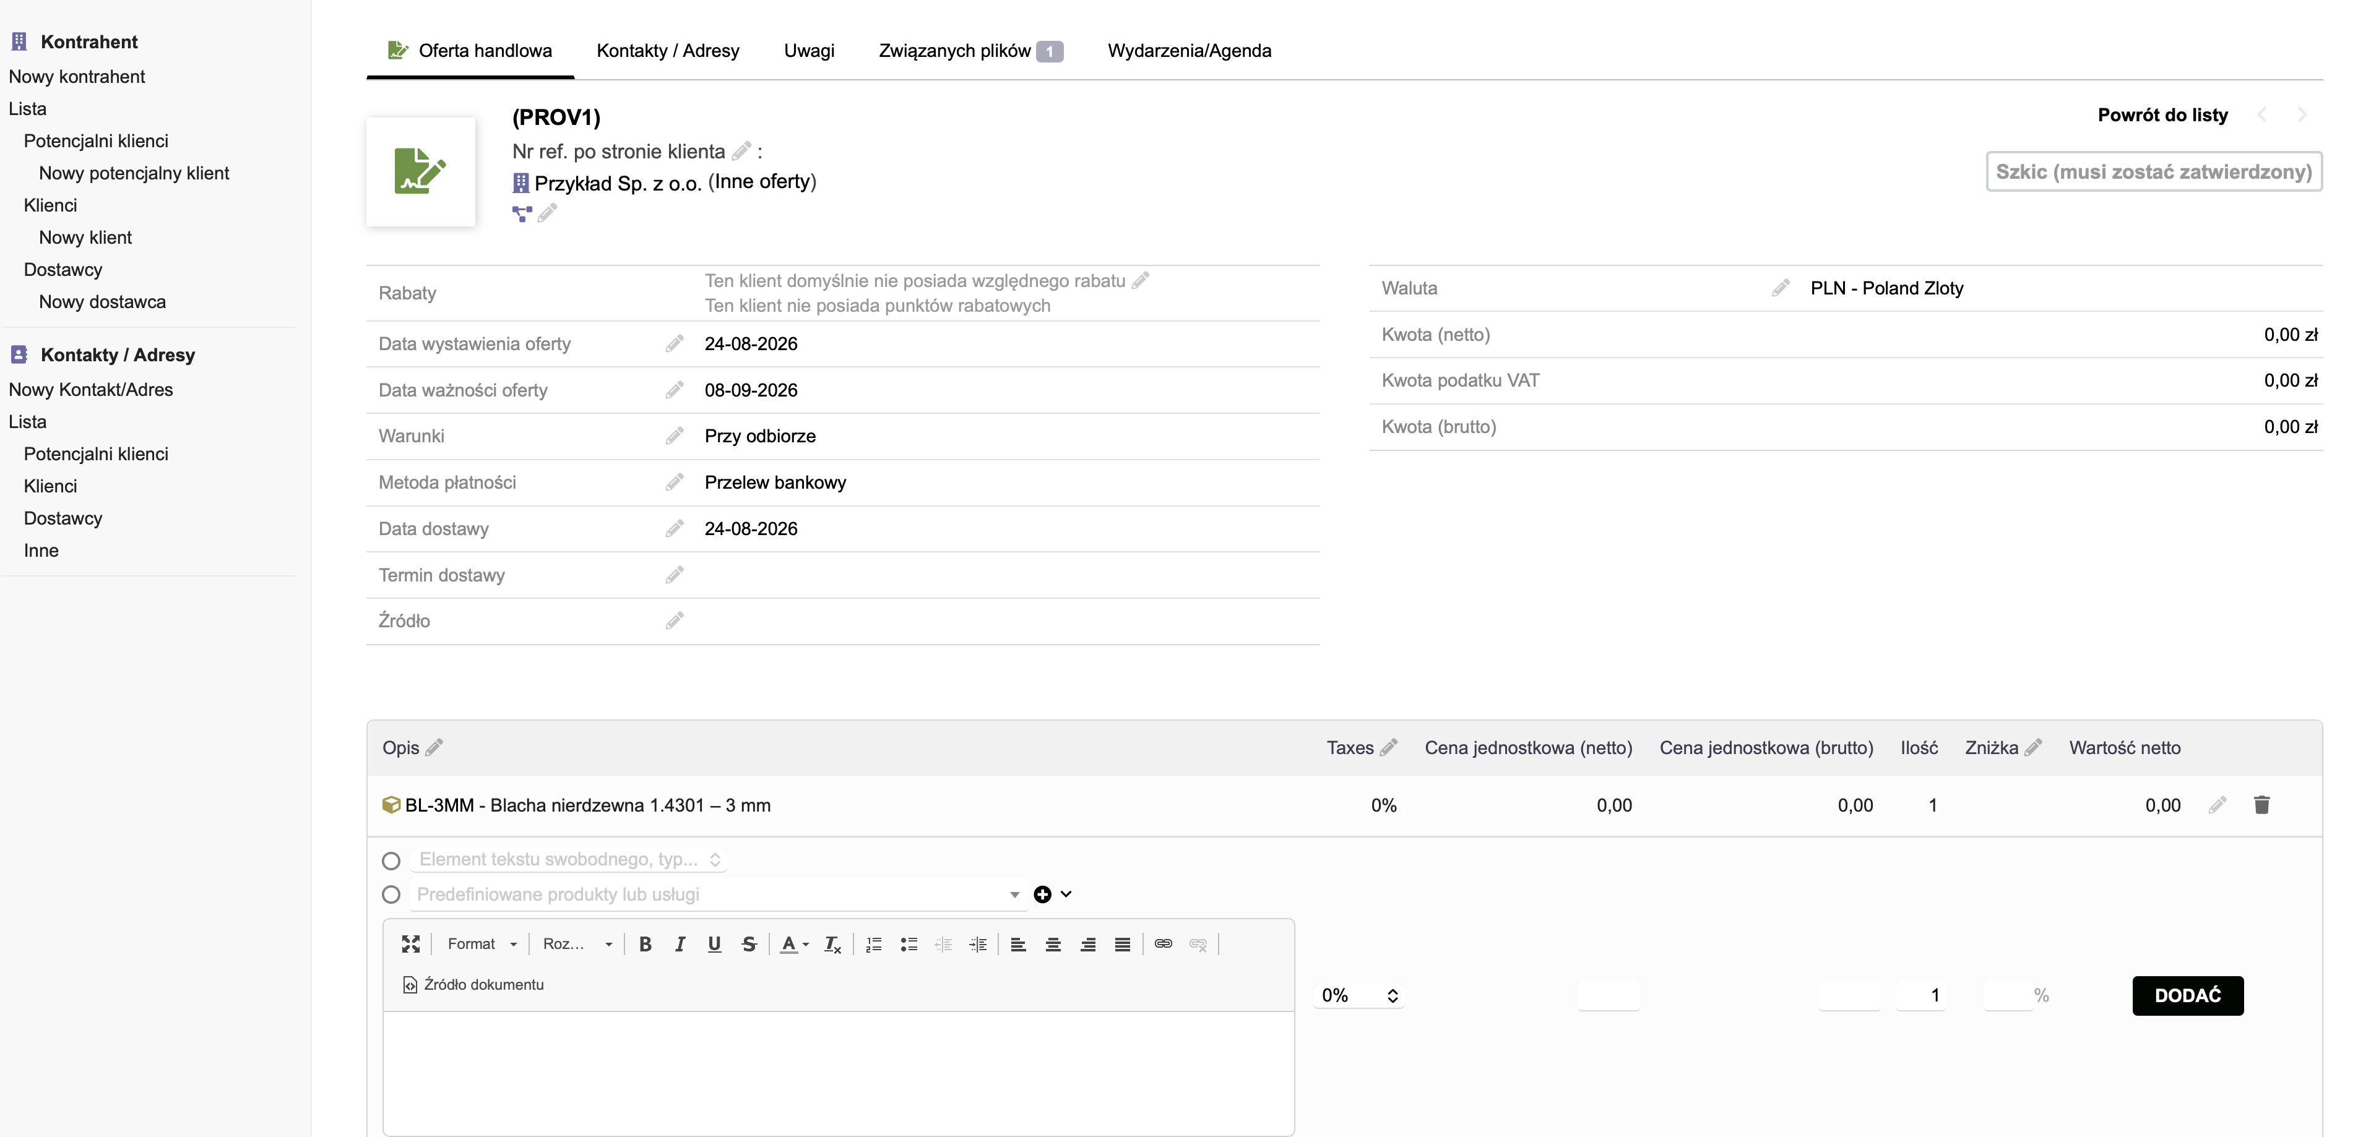Apply strikethrough formatting in editor
2358x1137 pixels.
point(749,944)
